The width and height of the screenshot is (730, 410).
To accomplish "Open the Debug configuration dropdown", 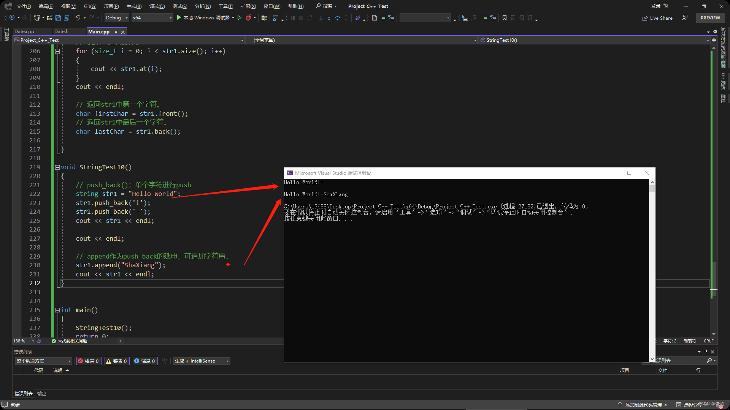I will click(x=117, y=18).
